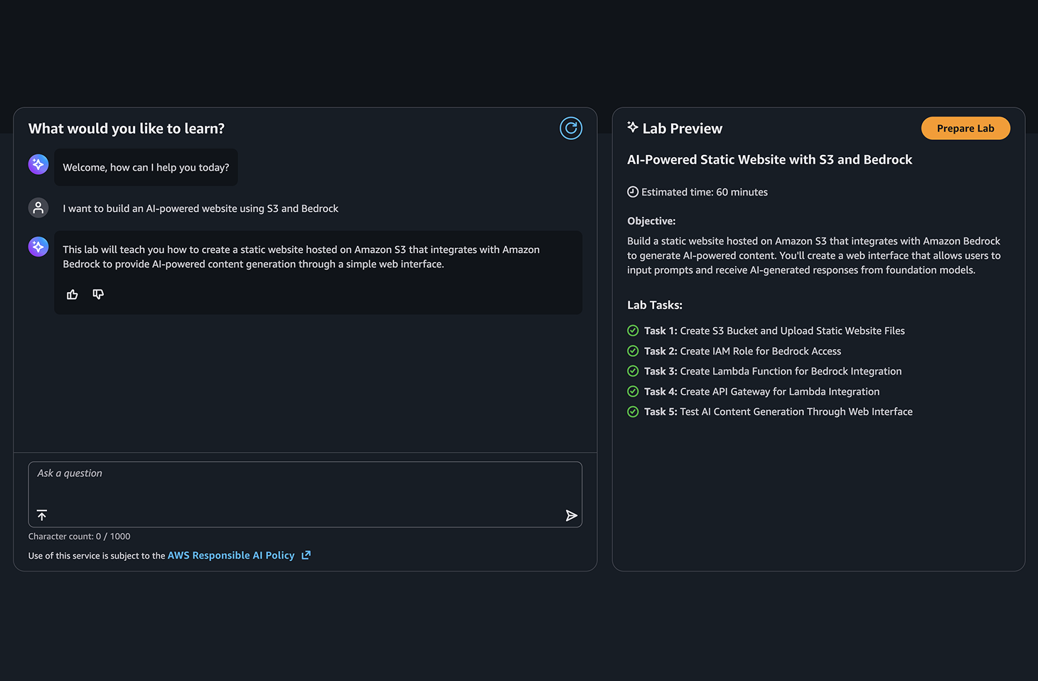Click the clock icon beside Estimated time

tap(633, 192)
